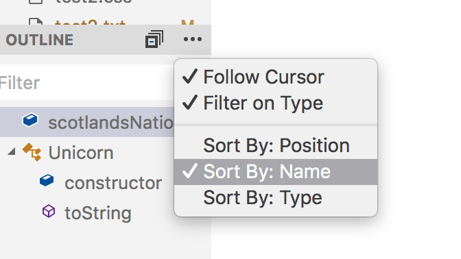Image resolution: width=461 pixels, height=259 pixels.
Task: Uncheck the Sort By: Name checkmark
Action: (276, 172)
